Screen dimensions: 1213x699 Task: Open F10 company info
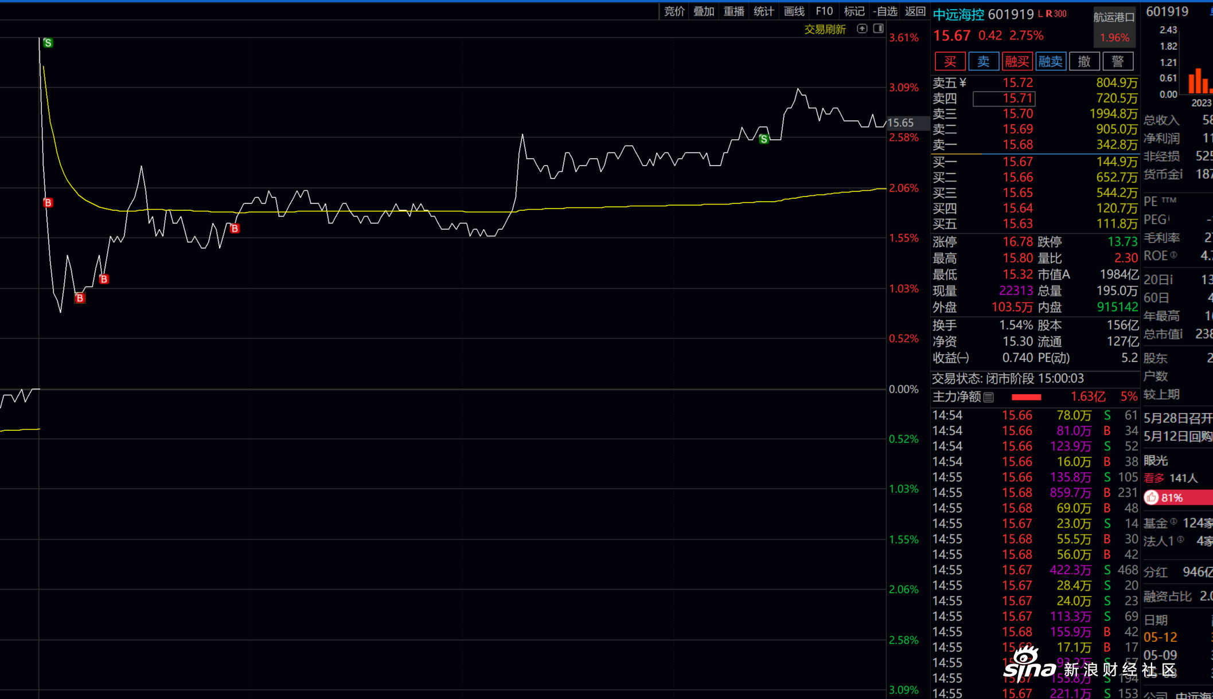tap(824, 11)
